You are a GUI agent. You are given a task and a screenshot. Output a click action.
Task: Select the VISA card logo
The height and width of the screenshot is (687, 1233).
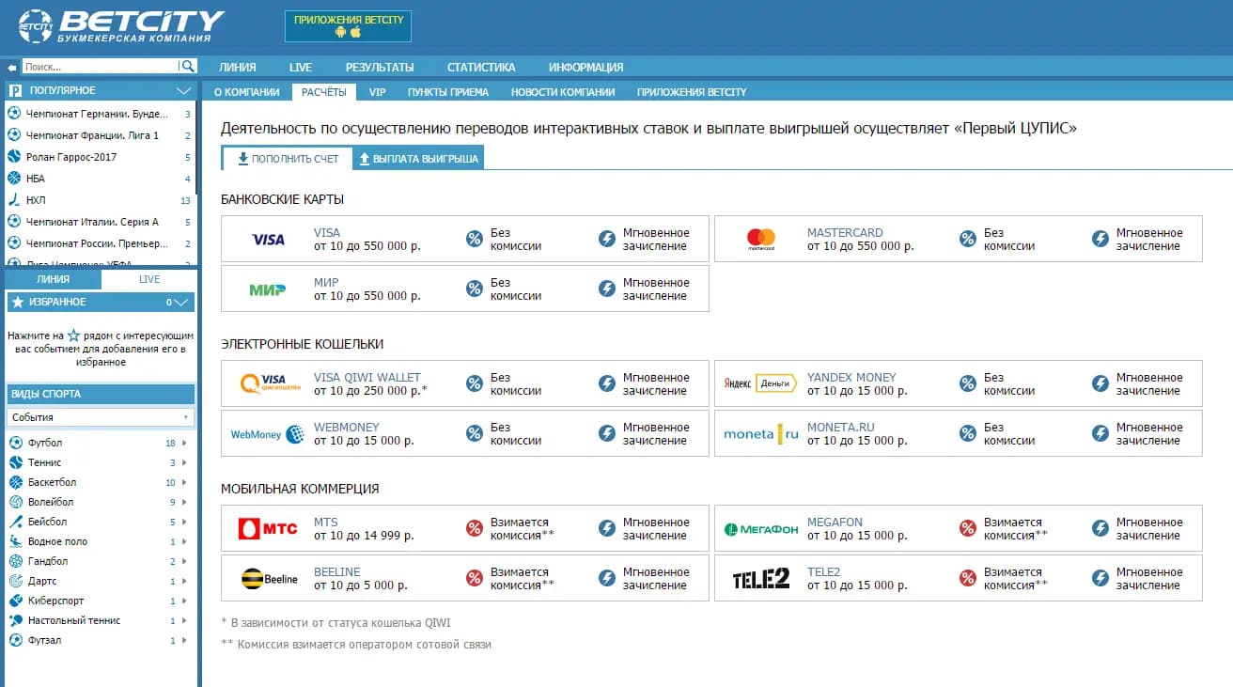coord(268,240)
